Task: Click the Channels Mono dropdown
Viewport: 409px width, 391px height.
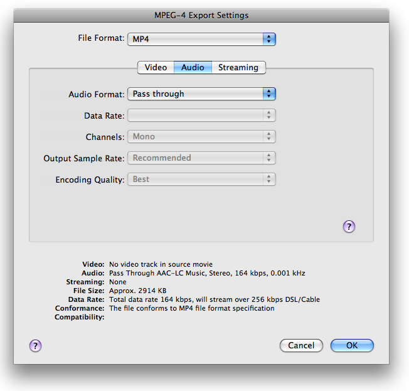Action: coord(201,137)
